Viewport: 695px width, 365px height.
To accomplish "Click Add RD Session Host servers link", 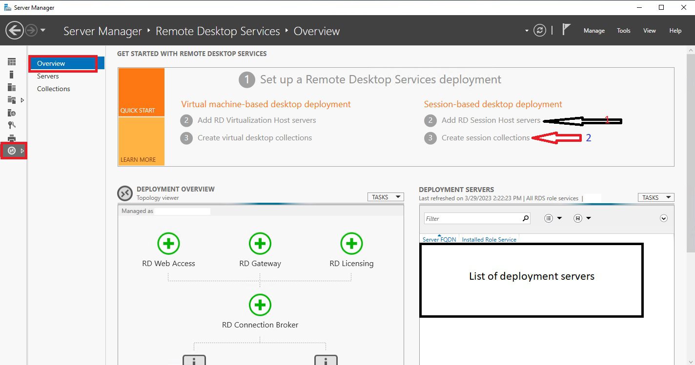I will (x=491, y=120).
